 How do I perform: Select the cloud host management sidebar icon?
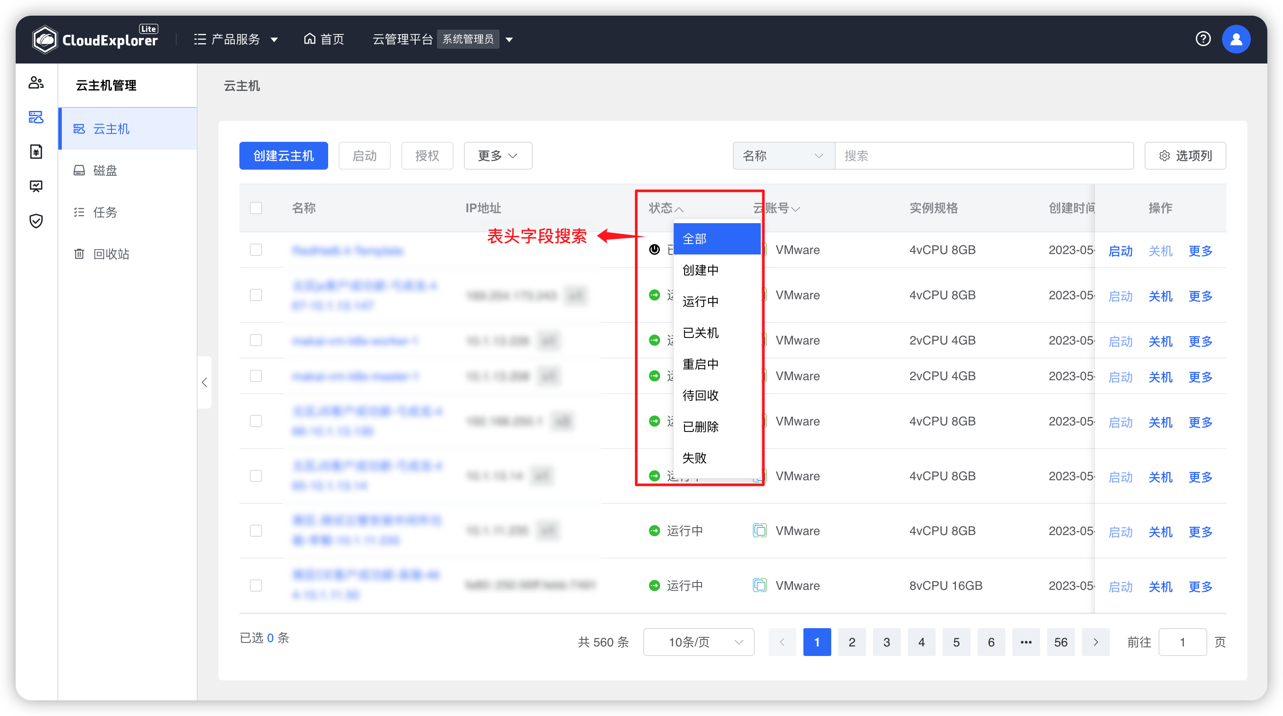coord(36,117)
